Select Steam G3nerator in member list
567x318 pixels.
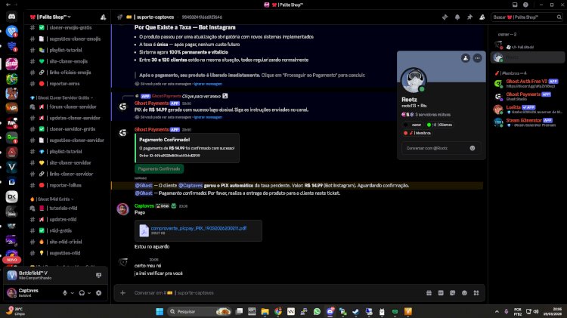[x=528, y=122]
